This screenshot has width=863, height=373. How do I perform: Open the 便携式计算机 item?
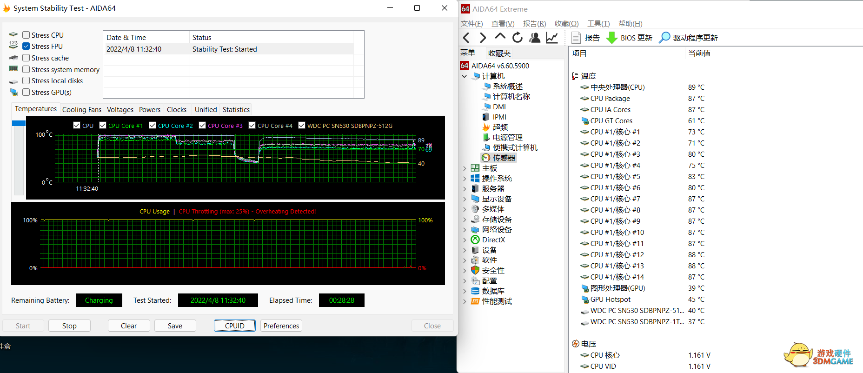(x=515, y=148)
